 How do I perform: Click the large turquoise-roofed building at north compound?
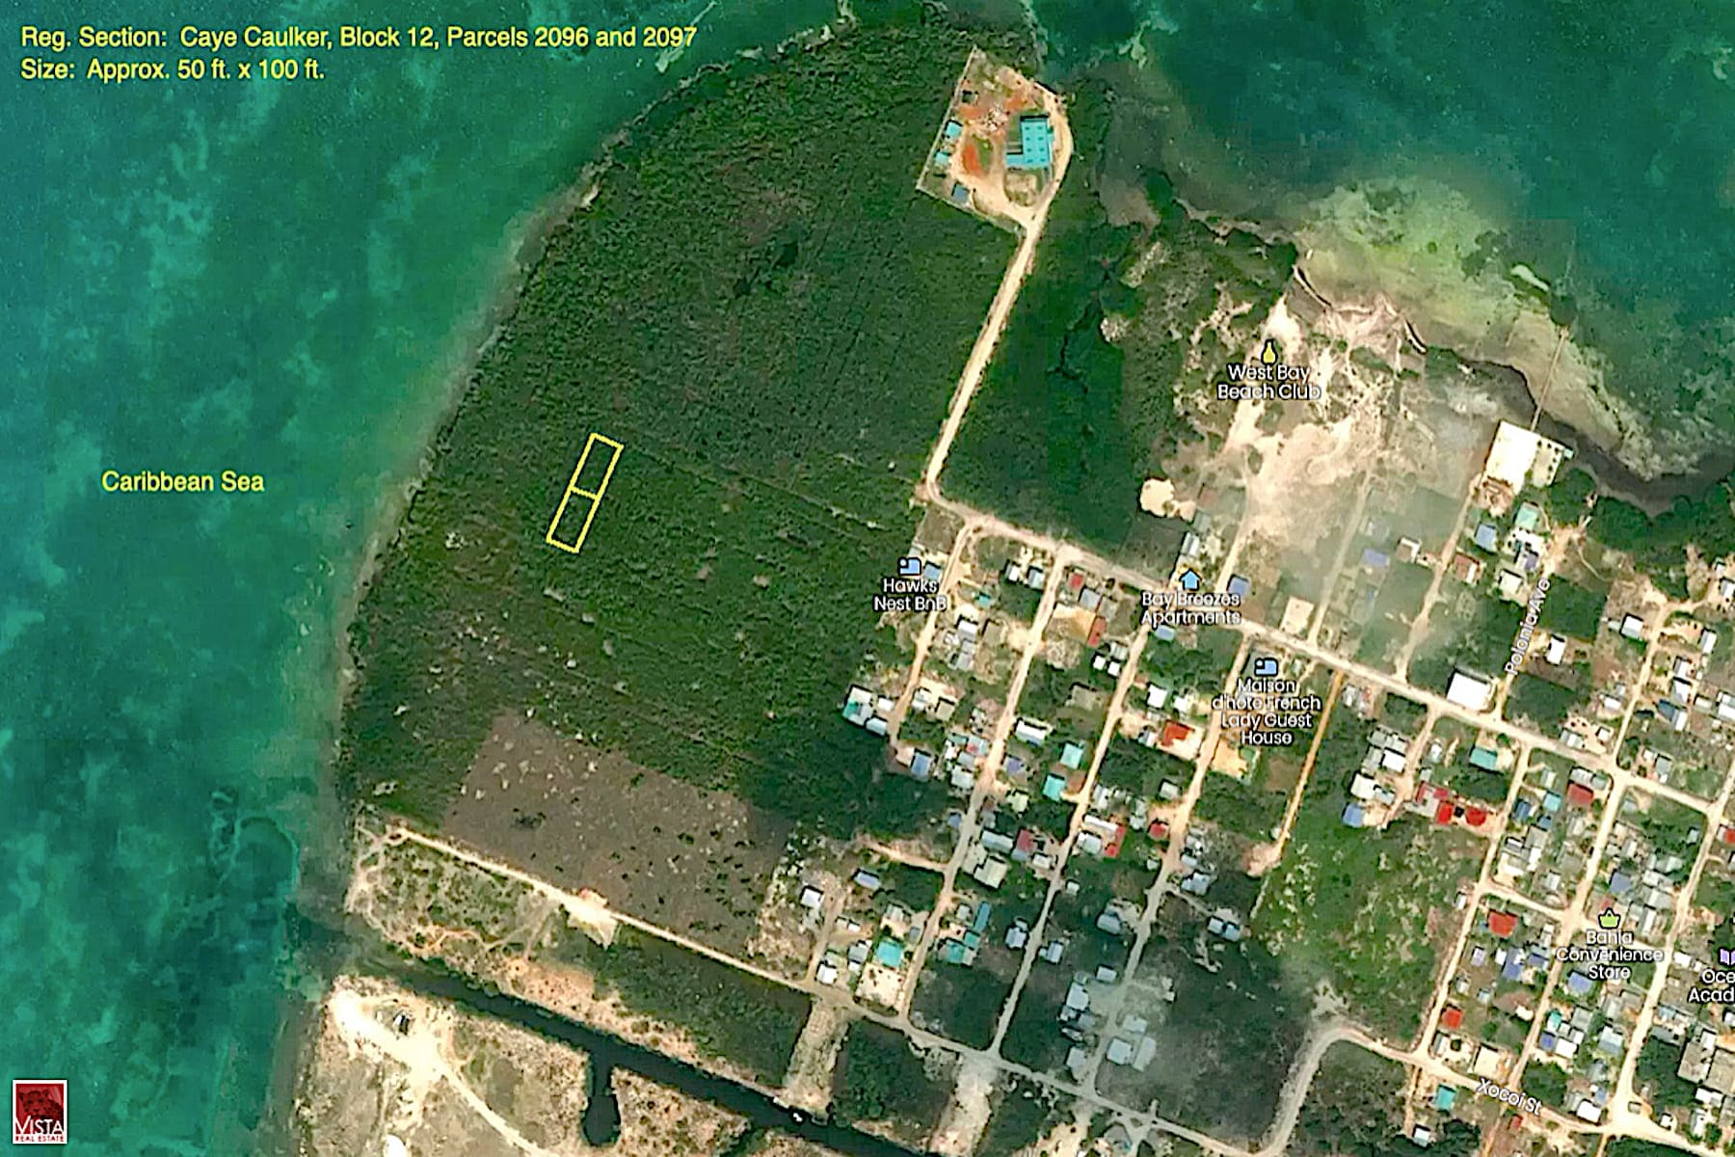[1033, 142]
